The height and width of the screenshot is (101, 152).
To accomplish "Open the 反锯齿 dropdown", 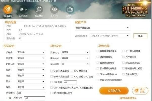I will click(31, 52).
